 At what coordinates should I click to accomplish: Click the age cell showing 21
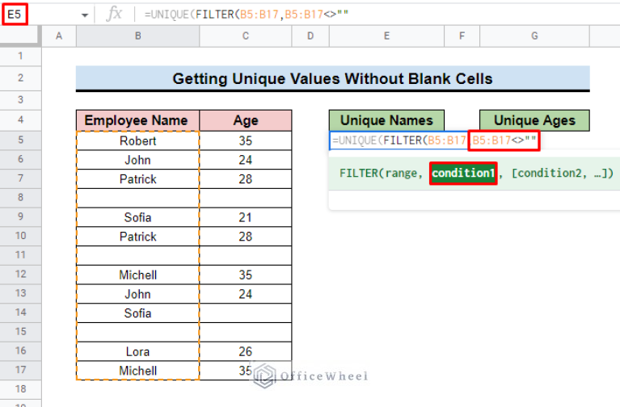click(246, 217)
